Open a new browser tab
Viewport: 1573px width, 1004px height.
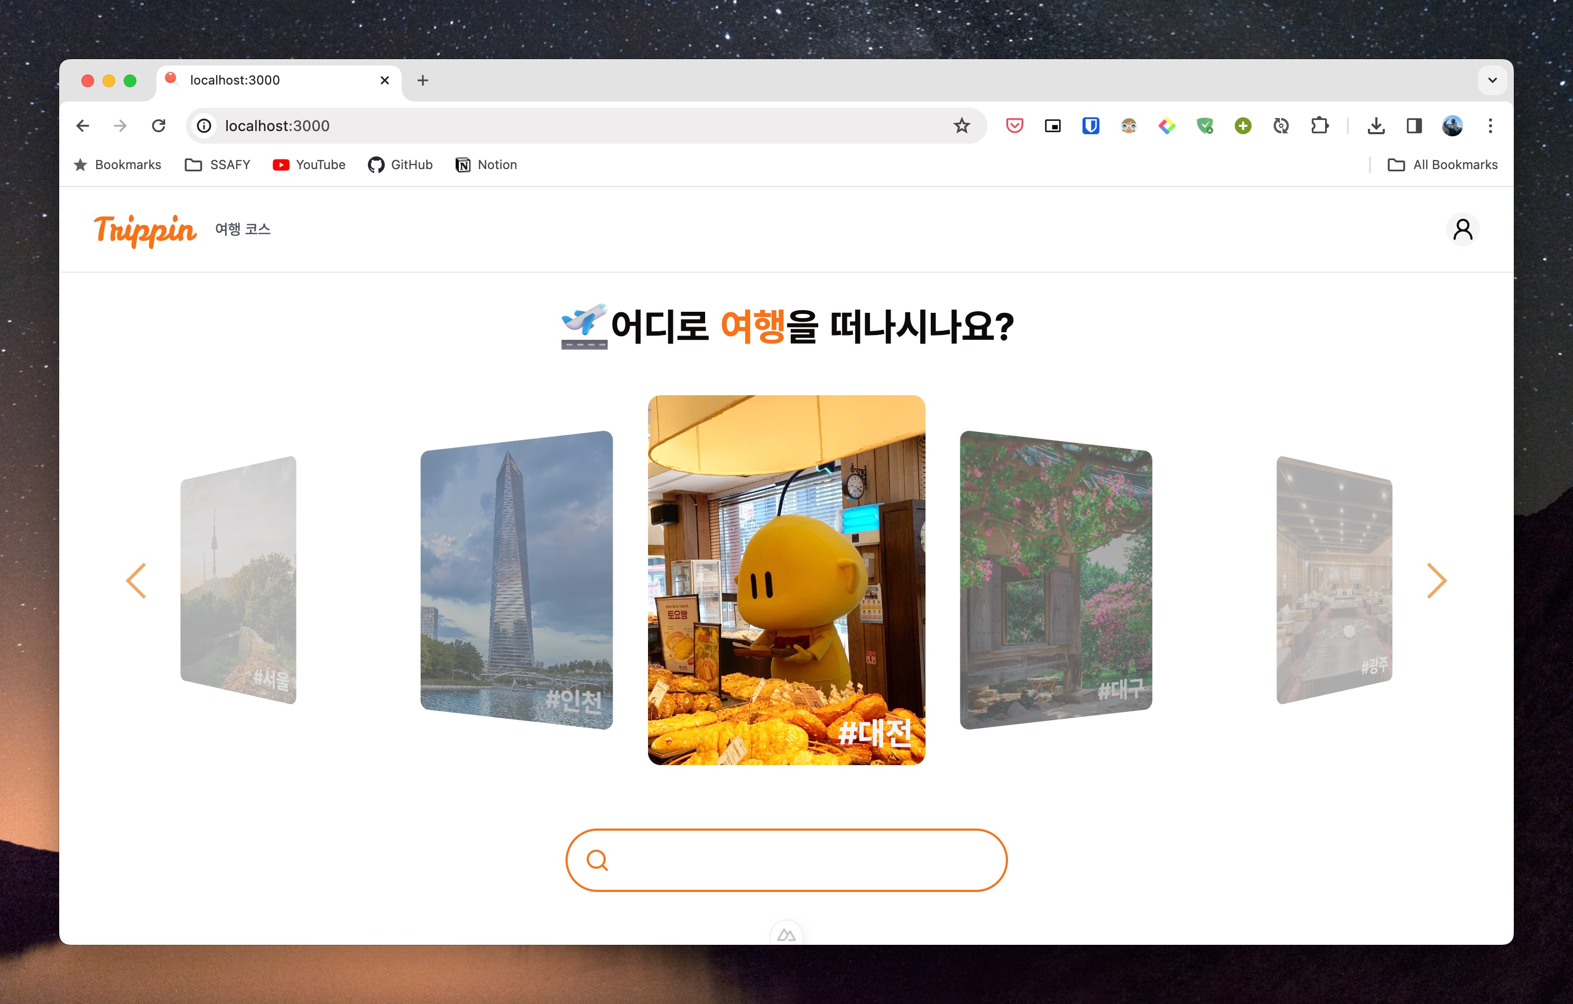point(423,80)
